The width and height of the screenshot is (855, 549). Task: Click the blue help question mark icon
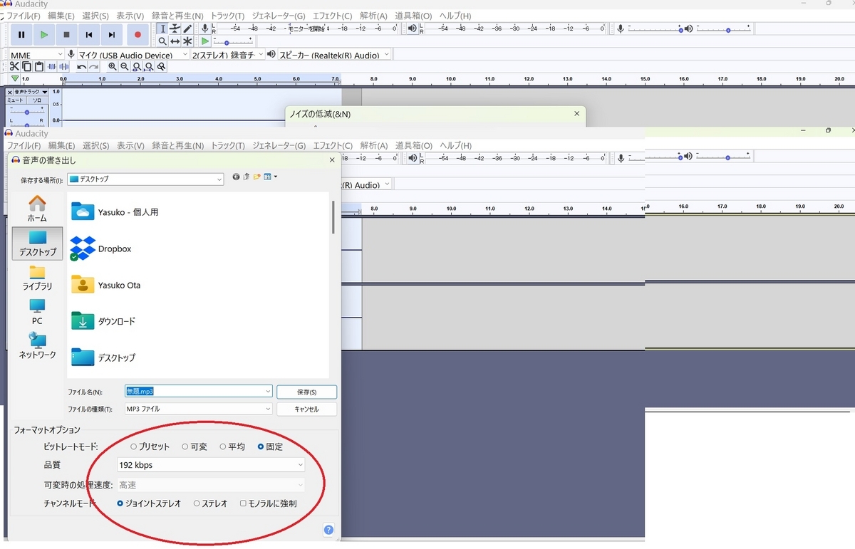point(328,529)
